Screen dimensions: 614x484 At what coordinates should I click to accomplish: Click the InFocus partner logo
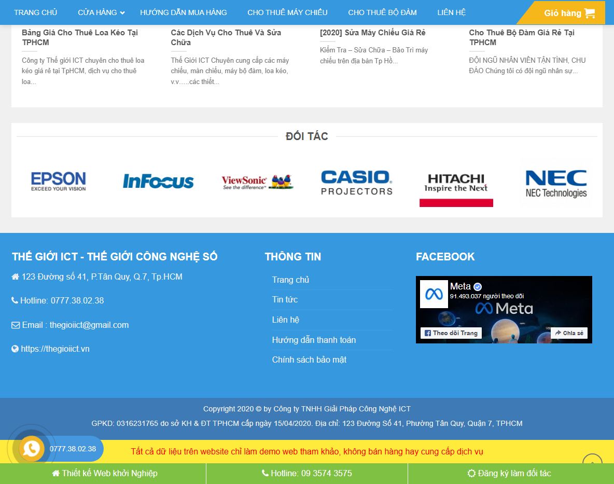coord(158,181)
